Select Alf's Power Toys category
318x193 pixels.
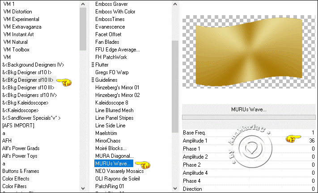click(20, 156)
